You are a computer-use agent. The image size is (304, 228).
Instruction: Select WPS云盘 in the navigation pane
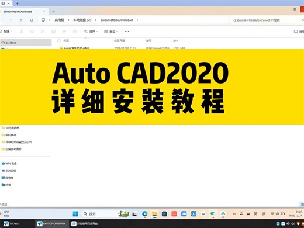(9, 163)
